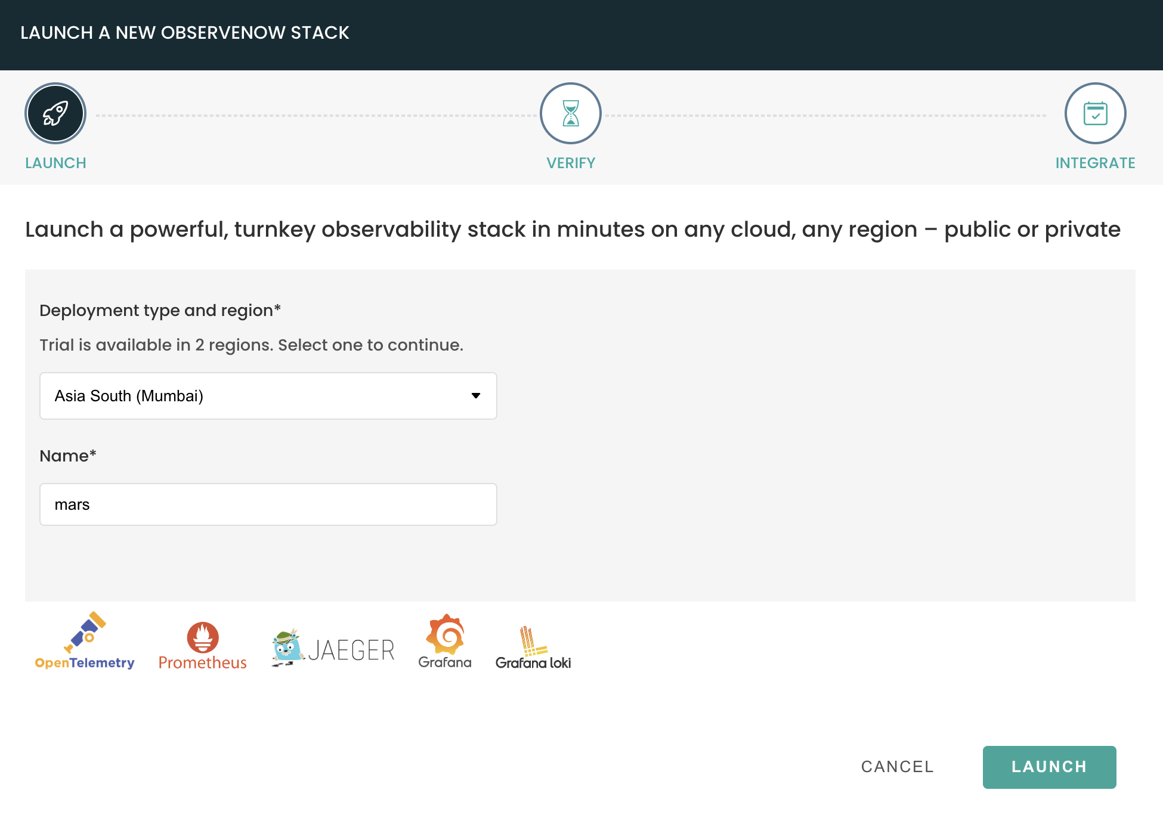This screenshot has height=824, width=1163.
Task: Select the INTEGRATE step label
Action: (1095, 163)
